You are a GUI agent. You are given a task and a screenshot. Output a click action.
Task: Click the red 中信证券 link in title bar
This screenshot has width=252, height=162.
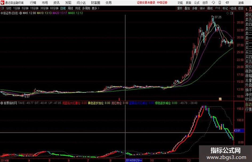tap(162, 3)
